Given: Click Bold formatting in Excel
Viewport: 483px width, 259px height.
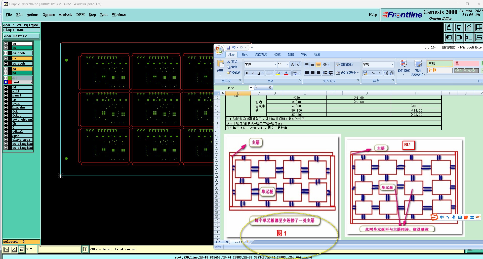Looking at the screenshot, I should pyautogui.click(x=247, y=73).
